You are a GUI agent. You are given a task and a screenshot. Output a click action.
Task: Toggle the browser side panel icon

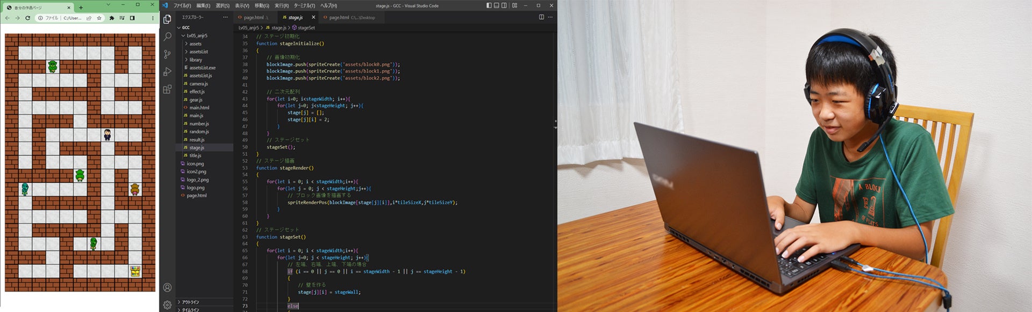[132, 18]
